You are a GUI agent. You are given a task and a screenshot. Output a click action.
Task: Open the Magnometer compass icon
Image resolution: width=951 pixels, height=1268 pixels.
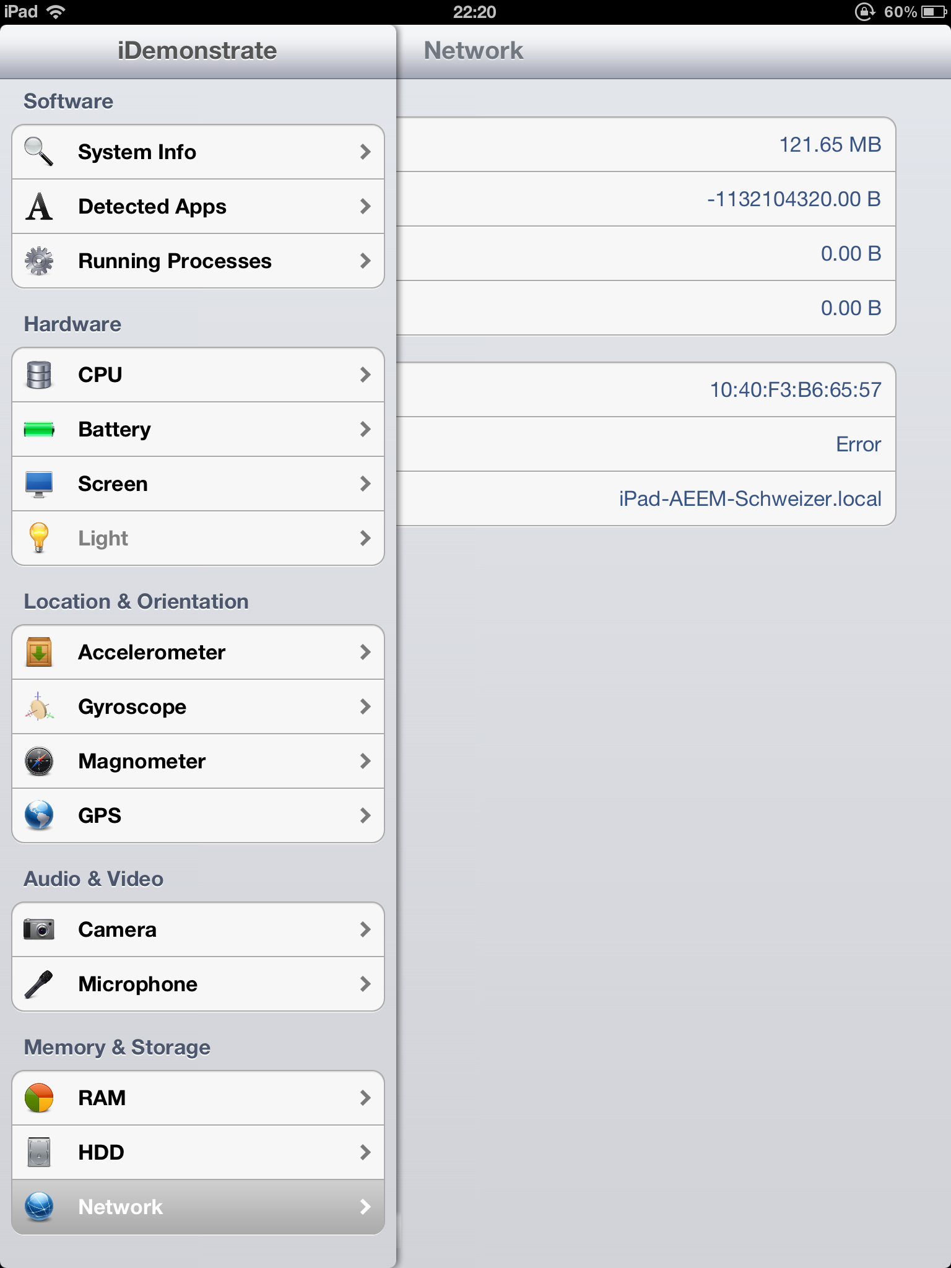38,761
